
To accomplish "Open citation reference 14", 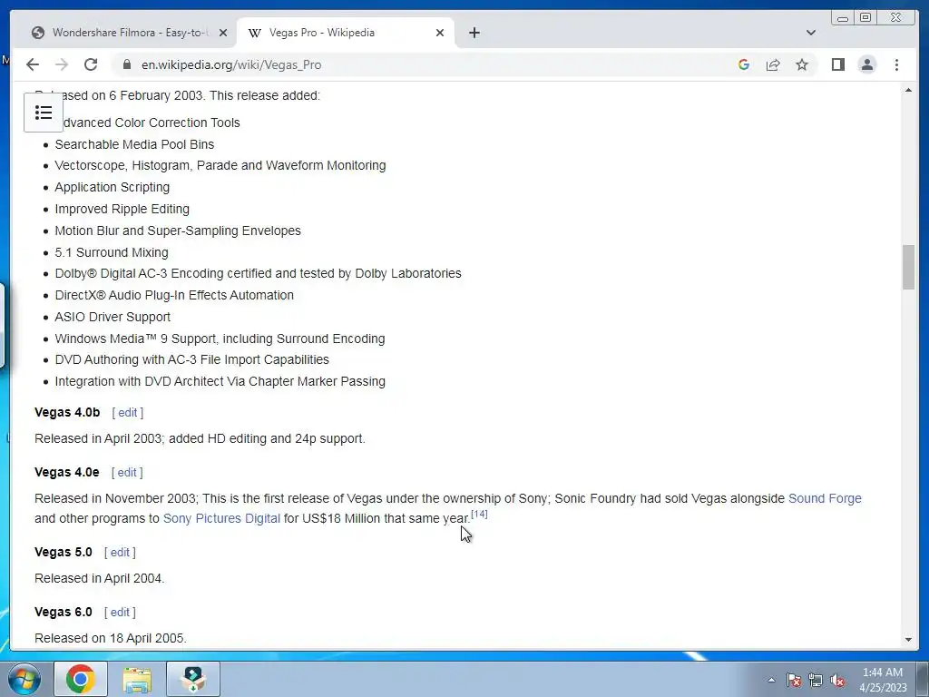I will pos(479,514).
